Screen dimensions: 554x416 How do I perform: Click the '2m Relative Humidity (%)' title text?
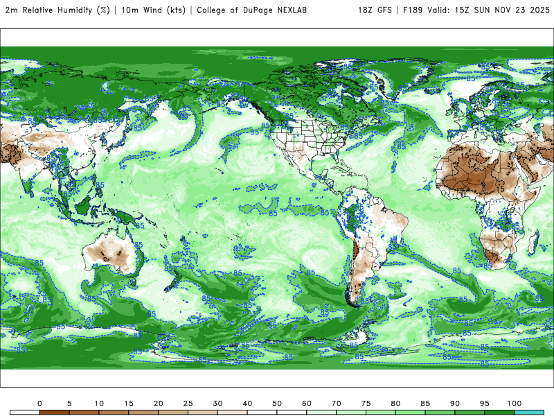(x=57, y=10)
